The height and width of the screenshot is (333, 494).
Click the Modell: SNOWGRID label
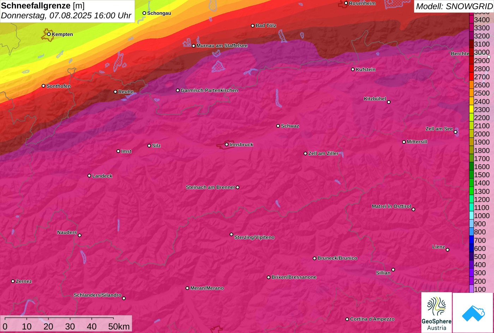[x=454, y=6]
